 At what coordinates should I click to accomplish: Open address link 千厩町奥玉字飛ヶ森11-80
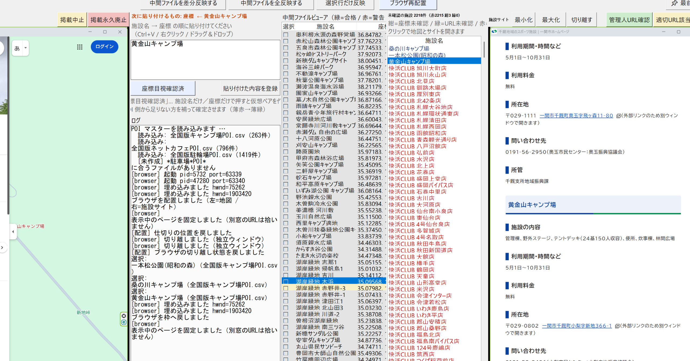point(576,116)
